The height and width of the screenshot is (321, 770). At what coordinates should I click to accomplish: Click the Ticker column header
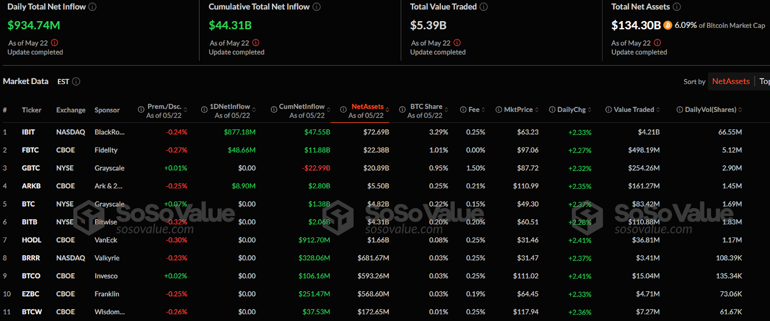point(31,110)
